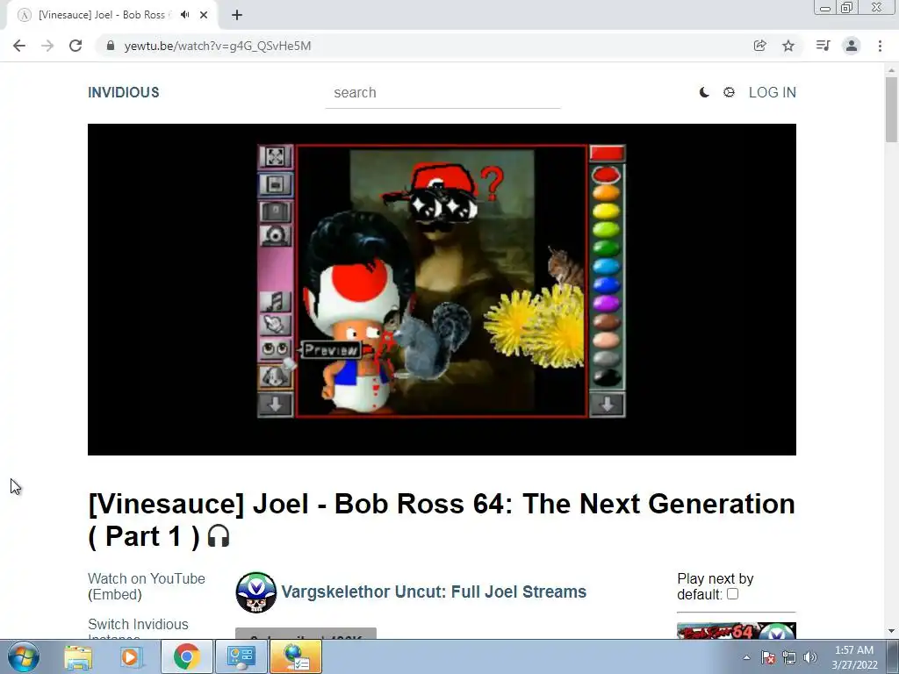The height and width of the screenshot is (674, 899).
Task: Bookmark the page with the star icon
Action: (788, 46)
